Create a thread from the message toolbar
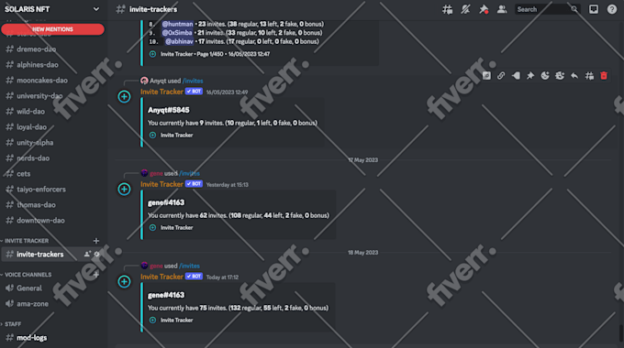 click(589, 75)
